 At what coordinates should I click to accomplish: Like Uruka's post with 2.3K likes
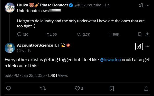tap(79, 34)
